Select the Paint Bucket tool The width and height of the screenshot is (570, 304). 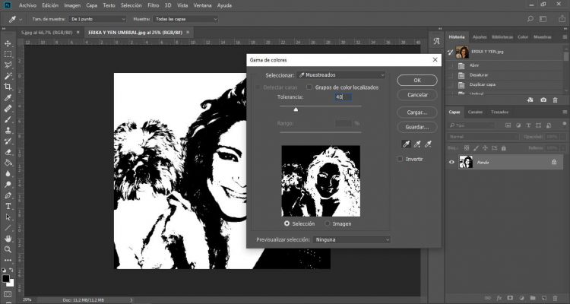[x=8, y=163]
